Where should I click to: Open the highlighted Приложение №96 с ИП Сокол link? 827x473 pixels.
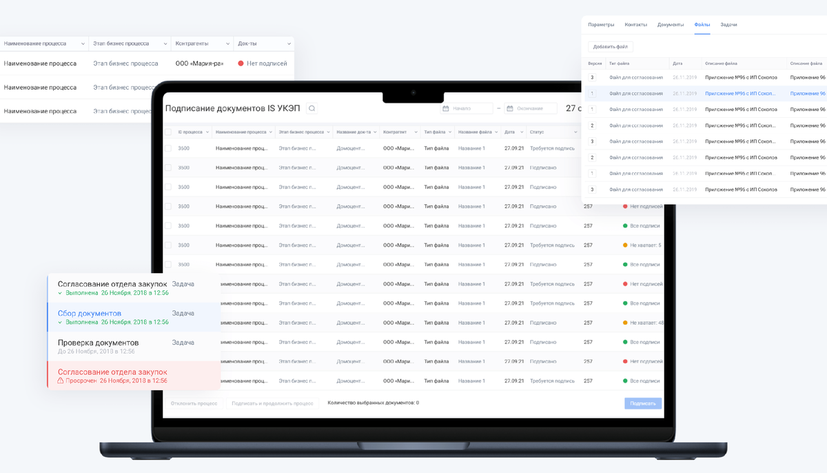[x=740, y=93]
